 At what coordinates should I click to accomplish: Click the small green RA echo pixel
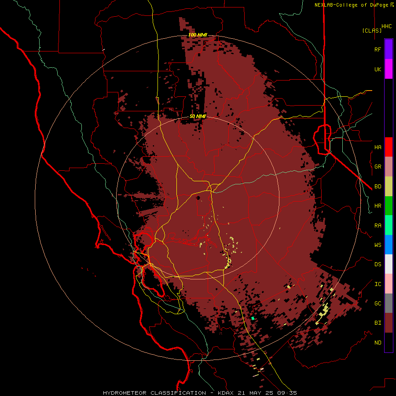click(x=253, y=319)
